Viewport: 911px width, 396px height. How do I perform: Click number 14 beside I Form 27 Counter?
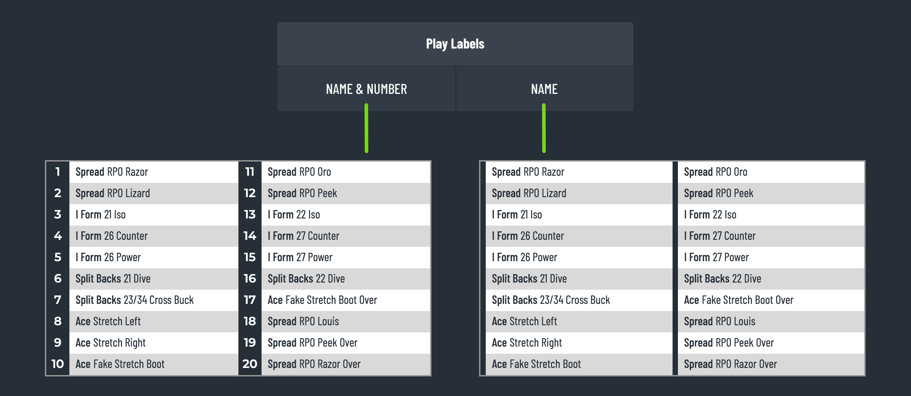250,236
